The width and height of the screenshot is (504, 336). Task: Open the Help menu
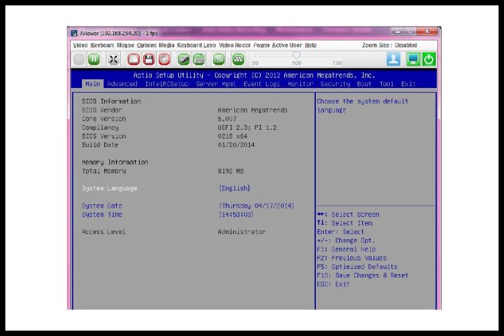tap(310, 45)
